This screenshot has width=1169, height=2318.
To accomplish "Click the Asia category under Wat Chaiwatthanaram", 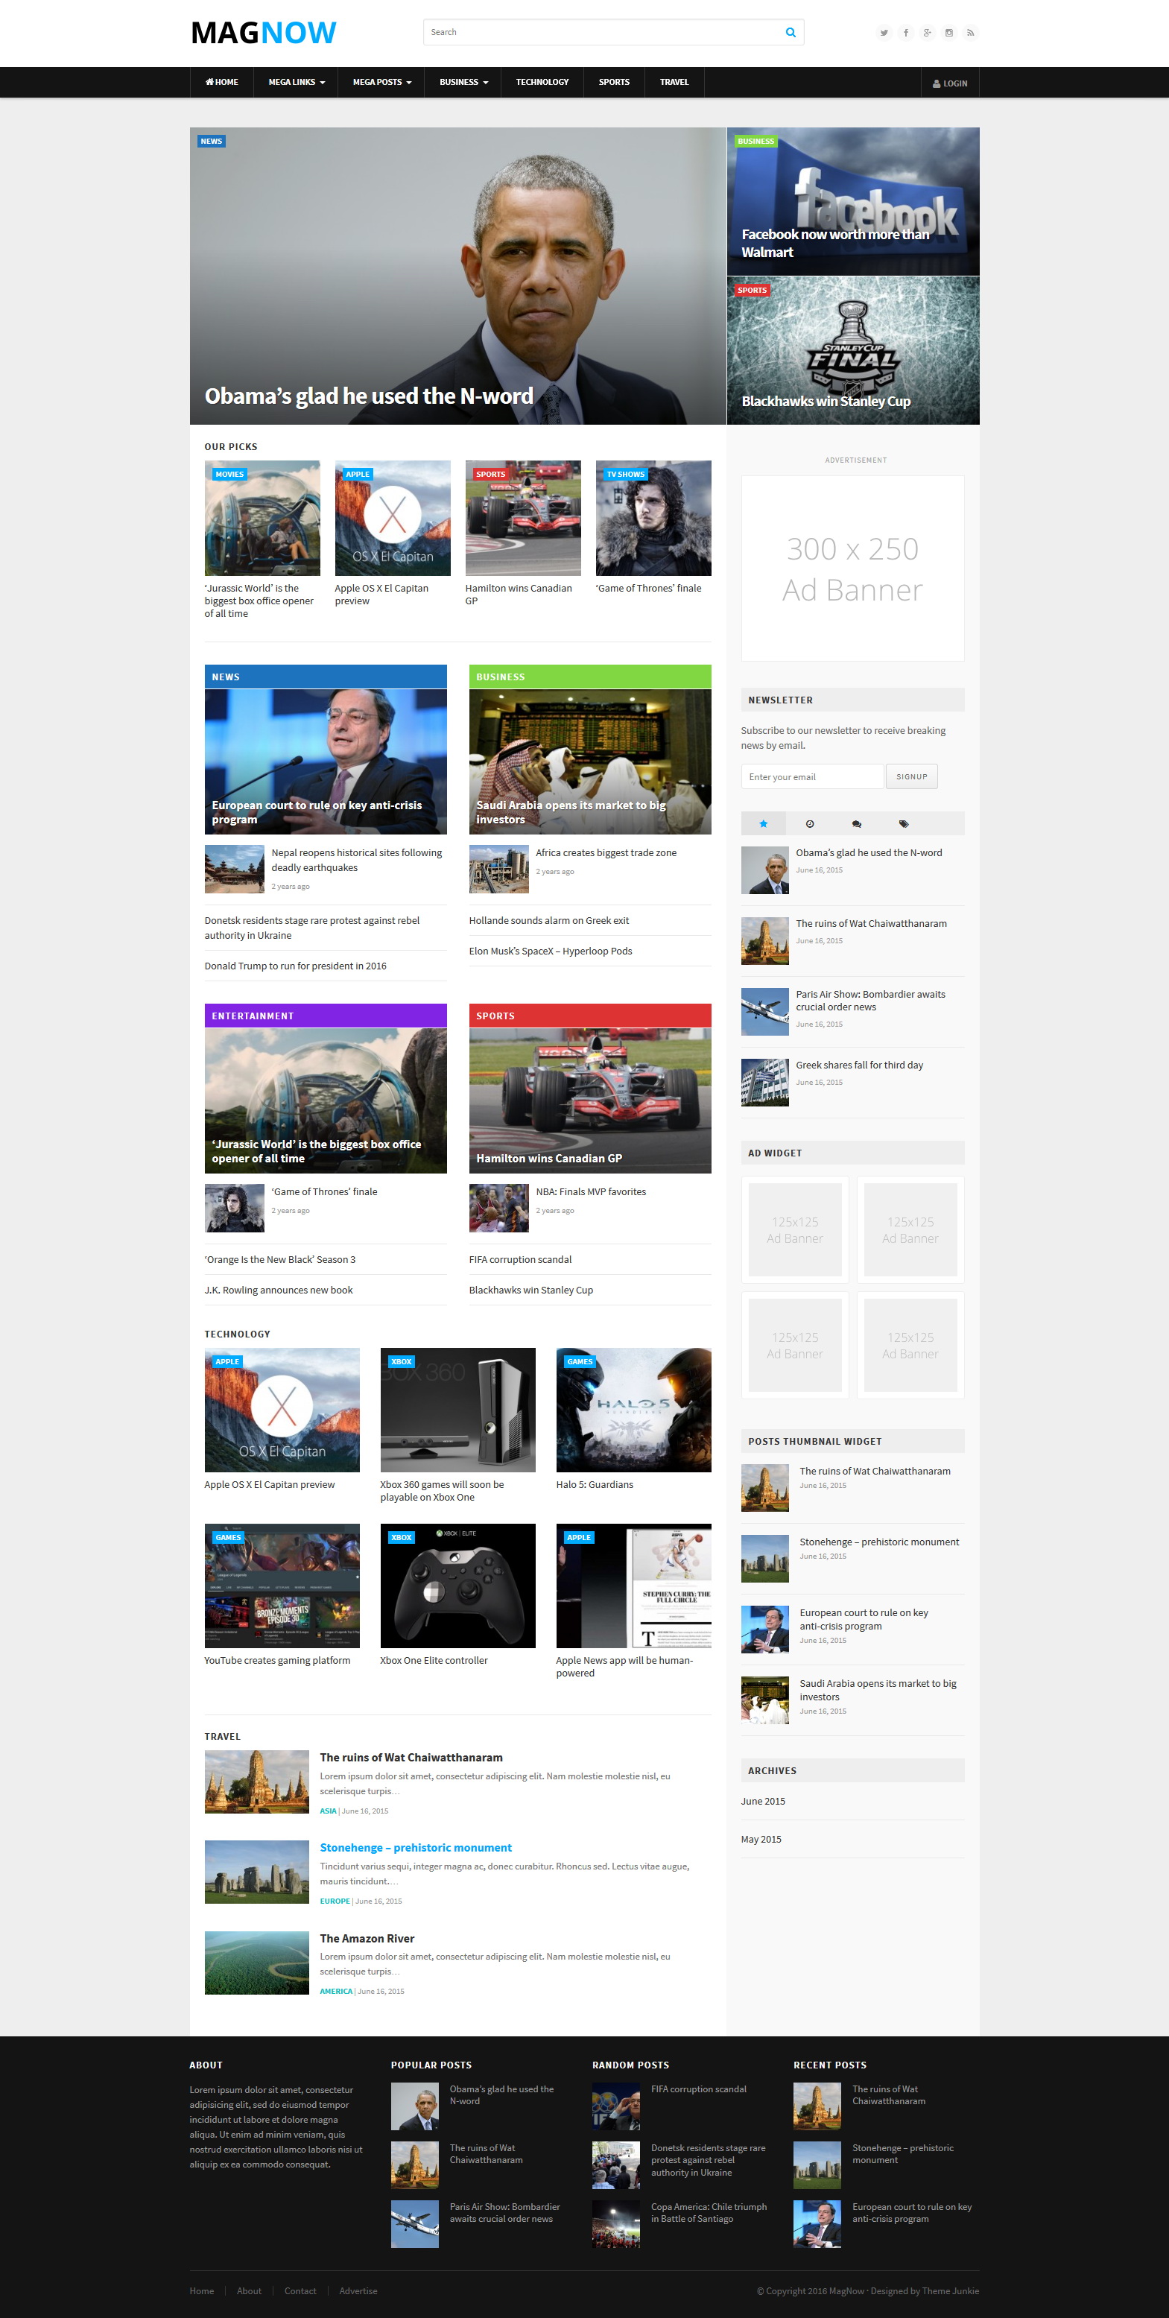I will click(x=329, y=1811).
